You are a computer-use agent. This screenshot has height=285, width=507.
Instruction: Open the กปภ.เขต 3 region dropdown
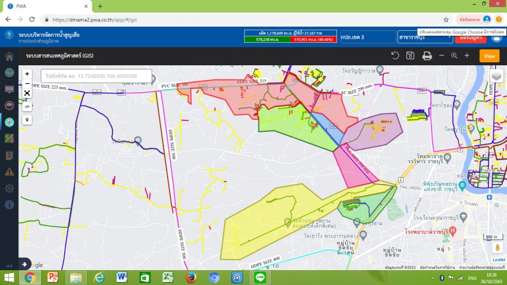click(364, 37)
